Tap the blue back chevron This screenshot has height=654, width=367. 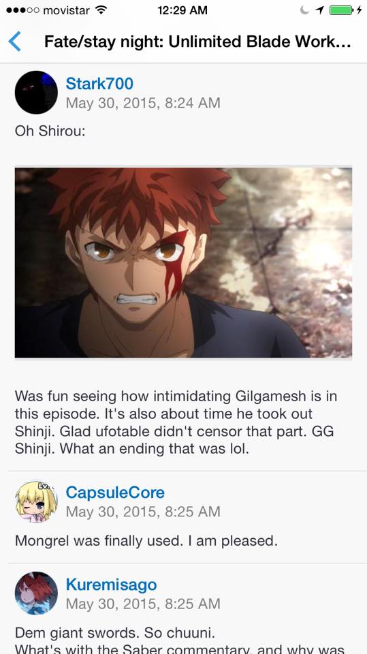[x=14, y=42]
